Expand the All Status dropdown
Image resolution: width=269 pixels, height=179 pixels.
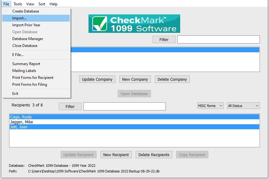tap(243, 106)
